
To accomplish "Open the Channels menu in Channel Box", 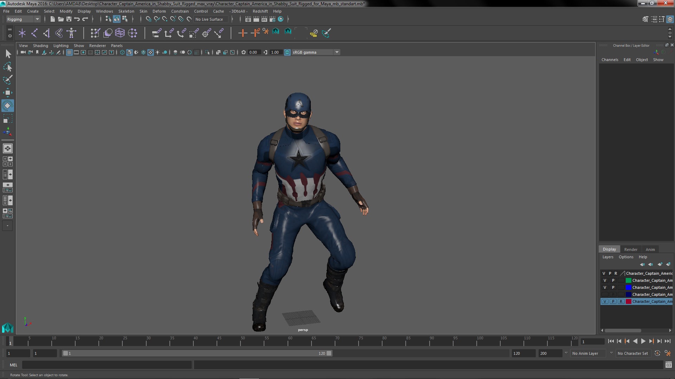I will pos(610,60).
